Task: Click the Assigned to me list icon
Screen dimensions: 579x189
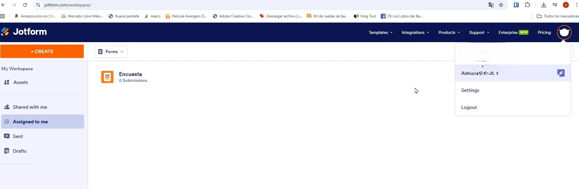Action: pyautogui.click(x=7, y=122)
